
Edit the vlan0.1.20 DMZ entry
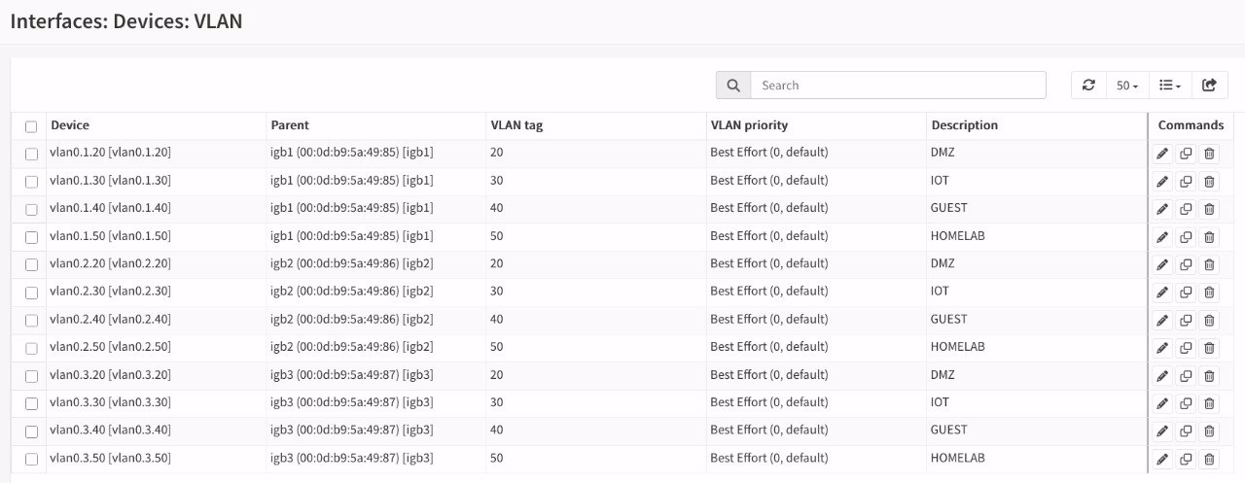tap(1162, 154)
